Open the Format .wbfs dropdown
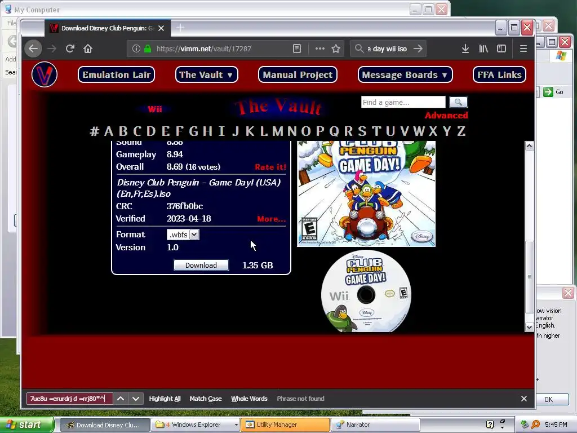Screen dimensions: 577x433 point(183,235)
